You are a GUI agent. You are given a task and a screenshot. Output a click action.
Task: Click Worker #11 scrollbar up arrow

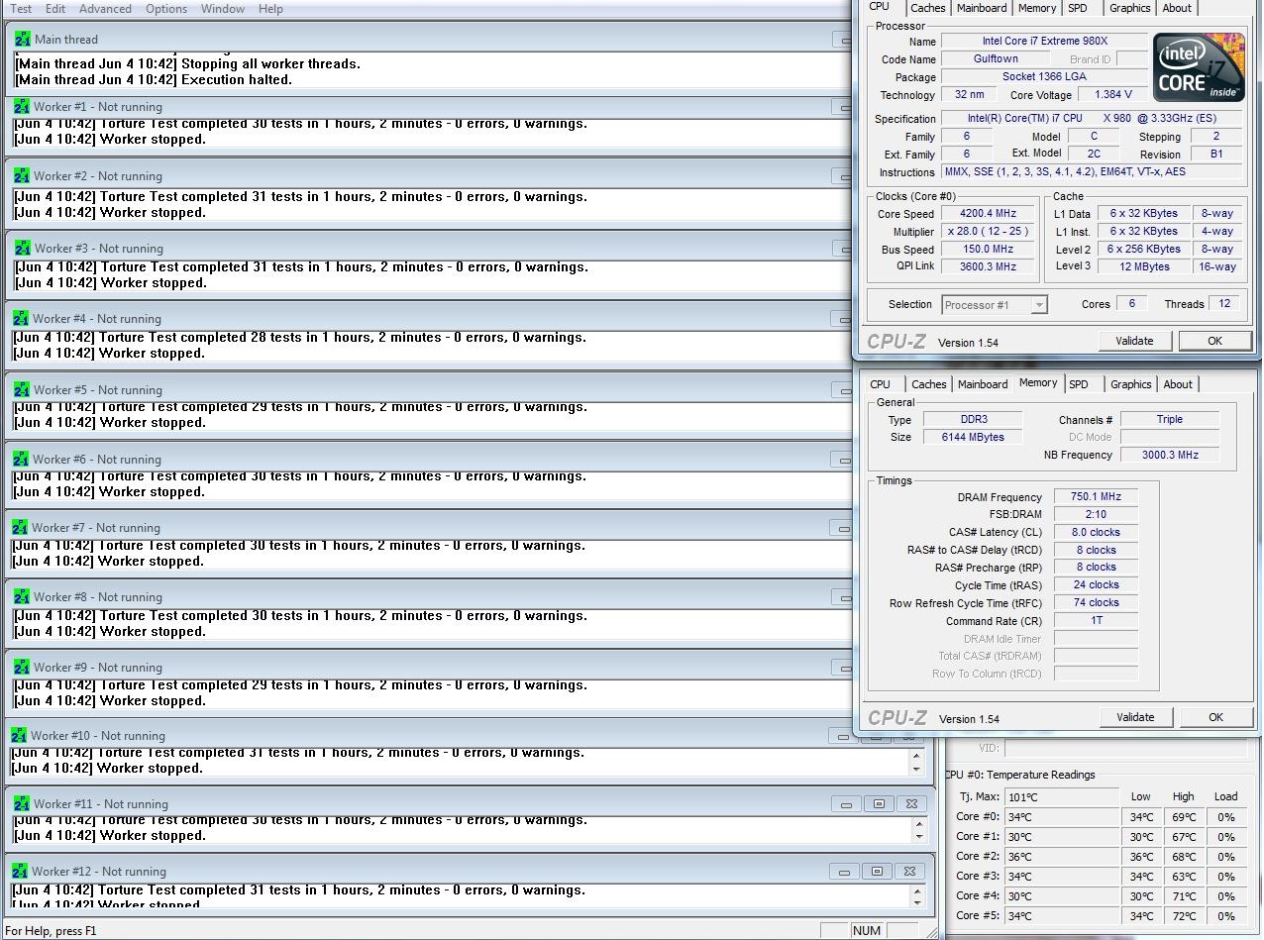tap(919, 823)
